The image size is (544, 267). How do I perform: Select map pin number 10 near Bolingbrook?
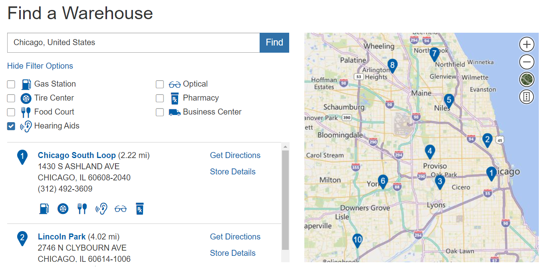coord(357,240)
